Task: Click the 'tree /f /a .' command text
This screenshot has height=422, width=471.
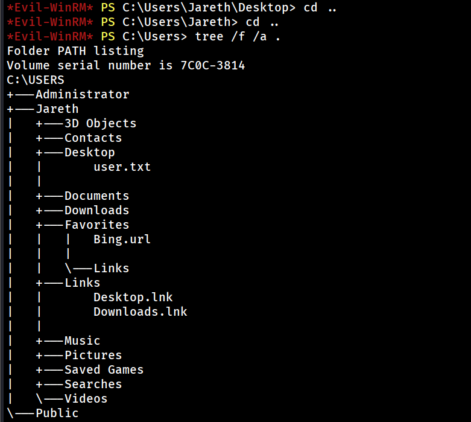Action: point(238,36)
